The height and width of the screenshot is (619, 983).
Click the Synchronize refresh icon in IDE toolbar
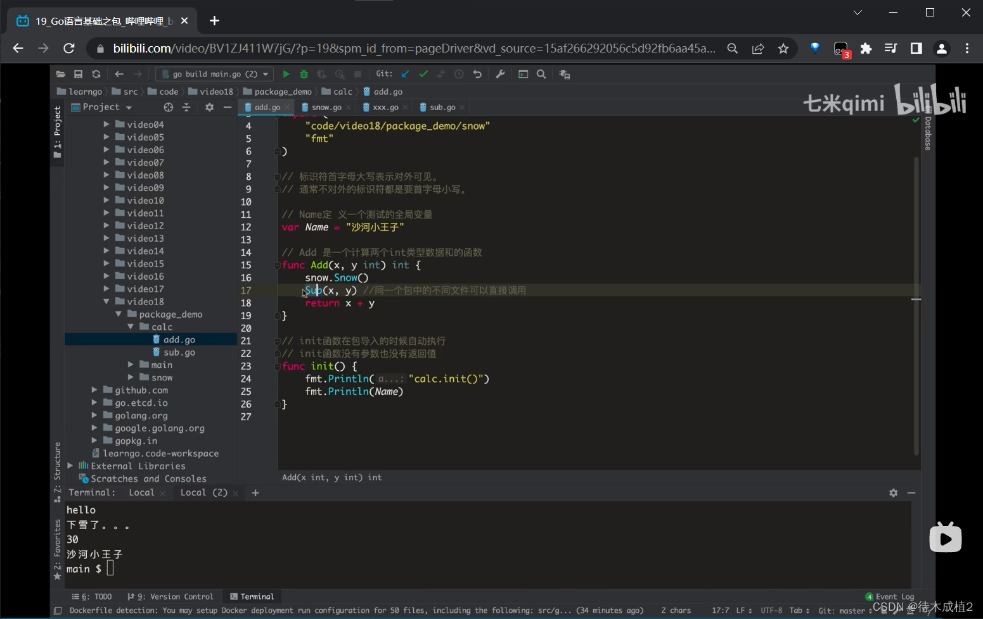point(96,74)
